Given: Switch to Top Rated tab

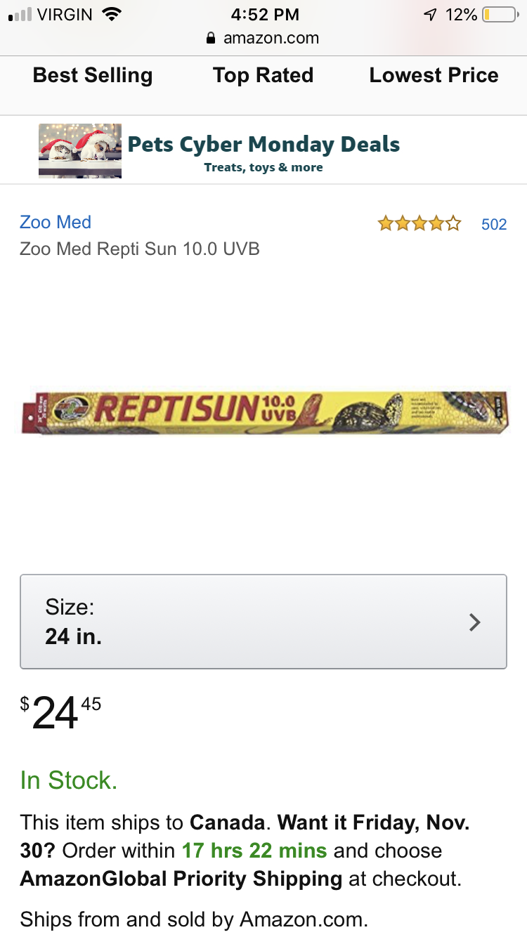Looking at the screenshot, I should [x=263, y=76].
